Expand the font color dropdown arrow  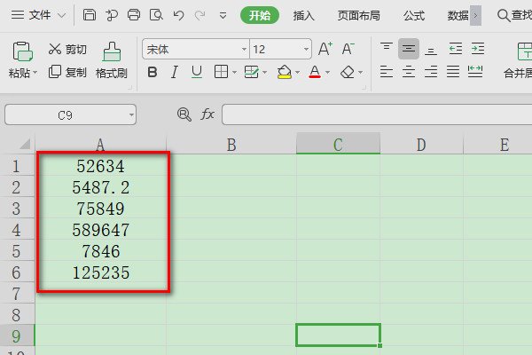click(327, 73)
